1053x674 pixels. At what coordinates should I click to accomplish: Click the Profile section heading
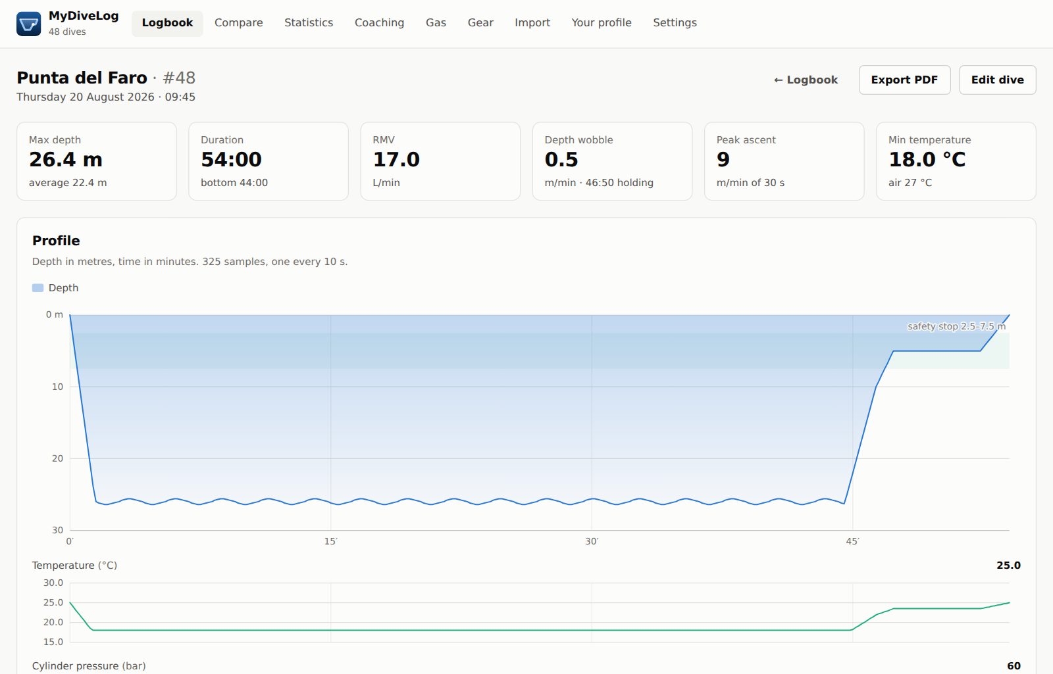pyautogui.click(x=56, y=241)
